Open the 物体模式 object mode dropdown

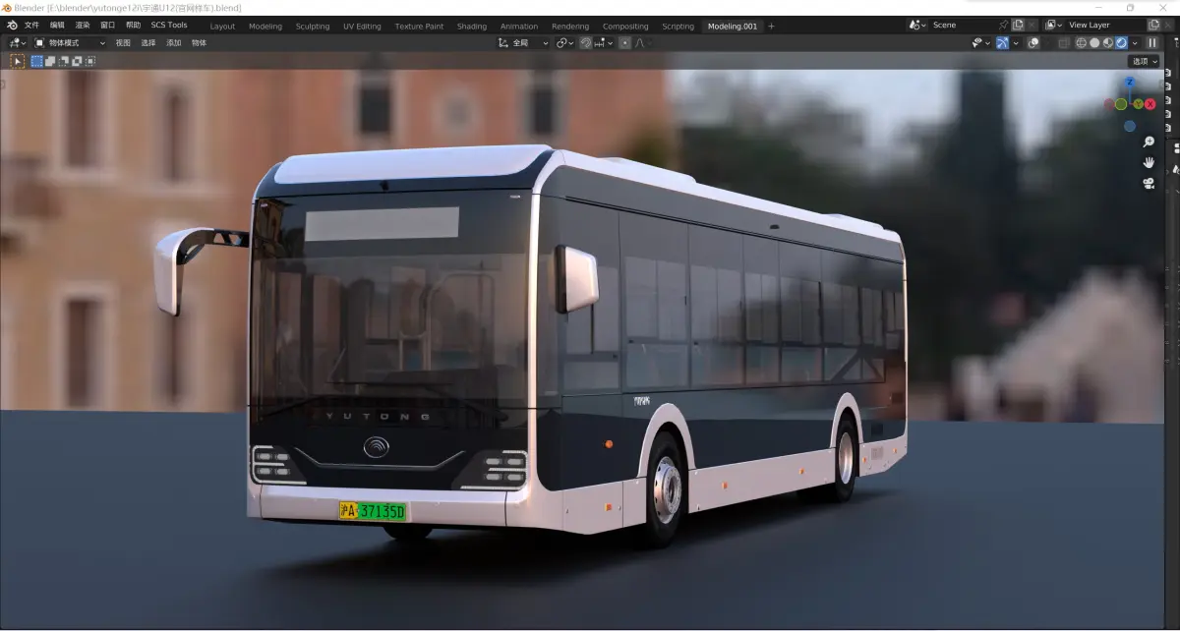[70, 43]
